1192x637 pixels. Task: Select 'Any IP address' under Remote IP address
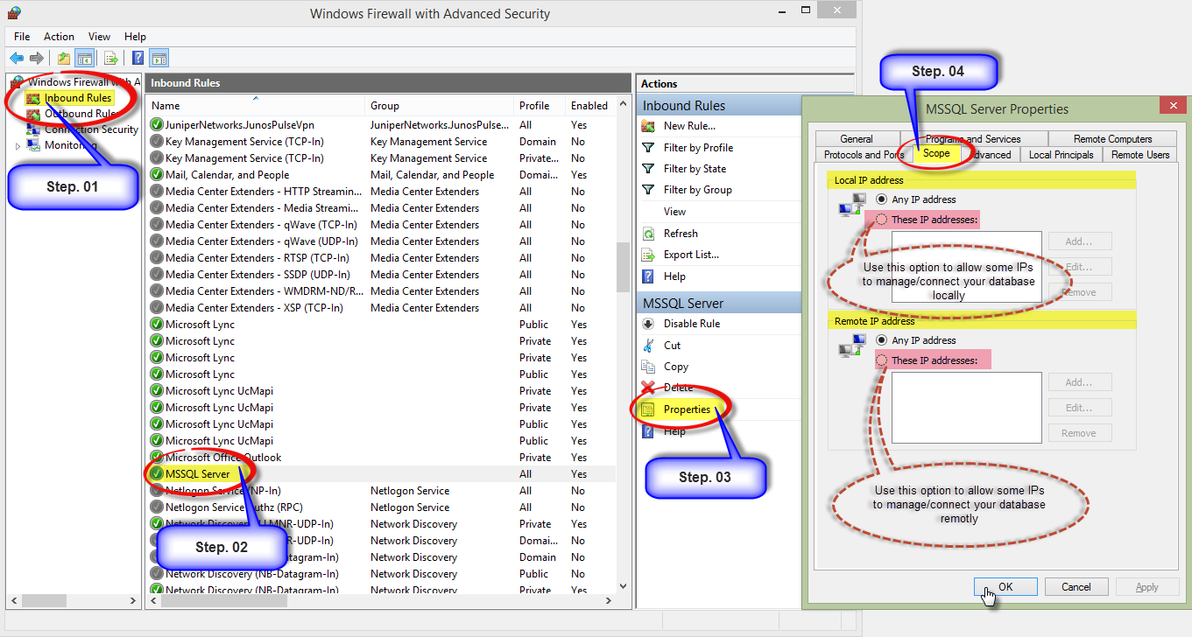click(882, 340)
